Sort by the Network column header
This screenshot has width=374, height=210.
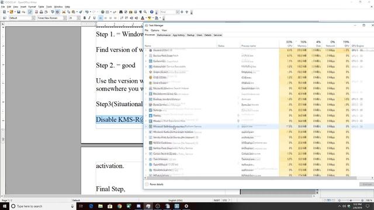329,44
